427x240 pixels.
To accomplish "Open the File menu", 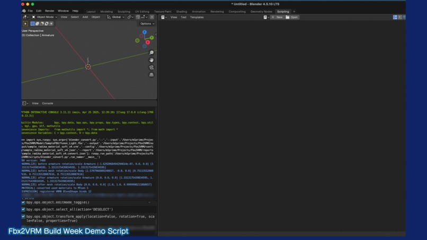I will click(30, 11).
